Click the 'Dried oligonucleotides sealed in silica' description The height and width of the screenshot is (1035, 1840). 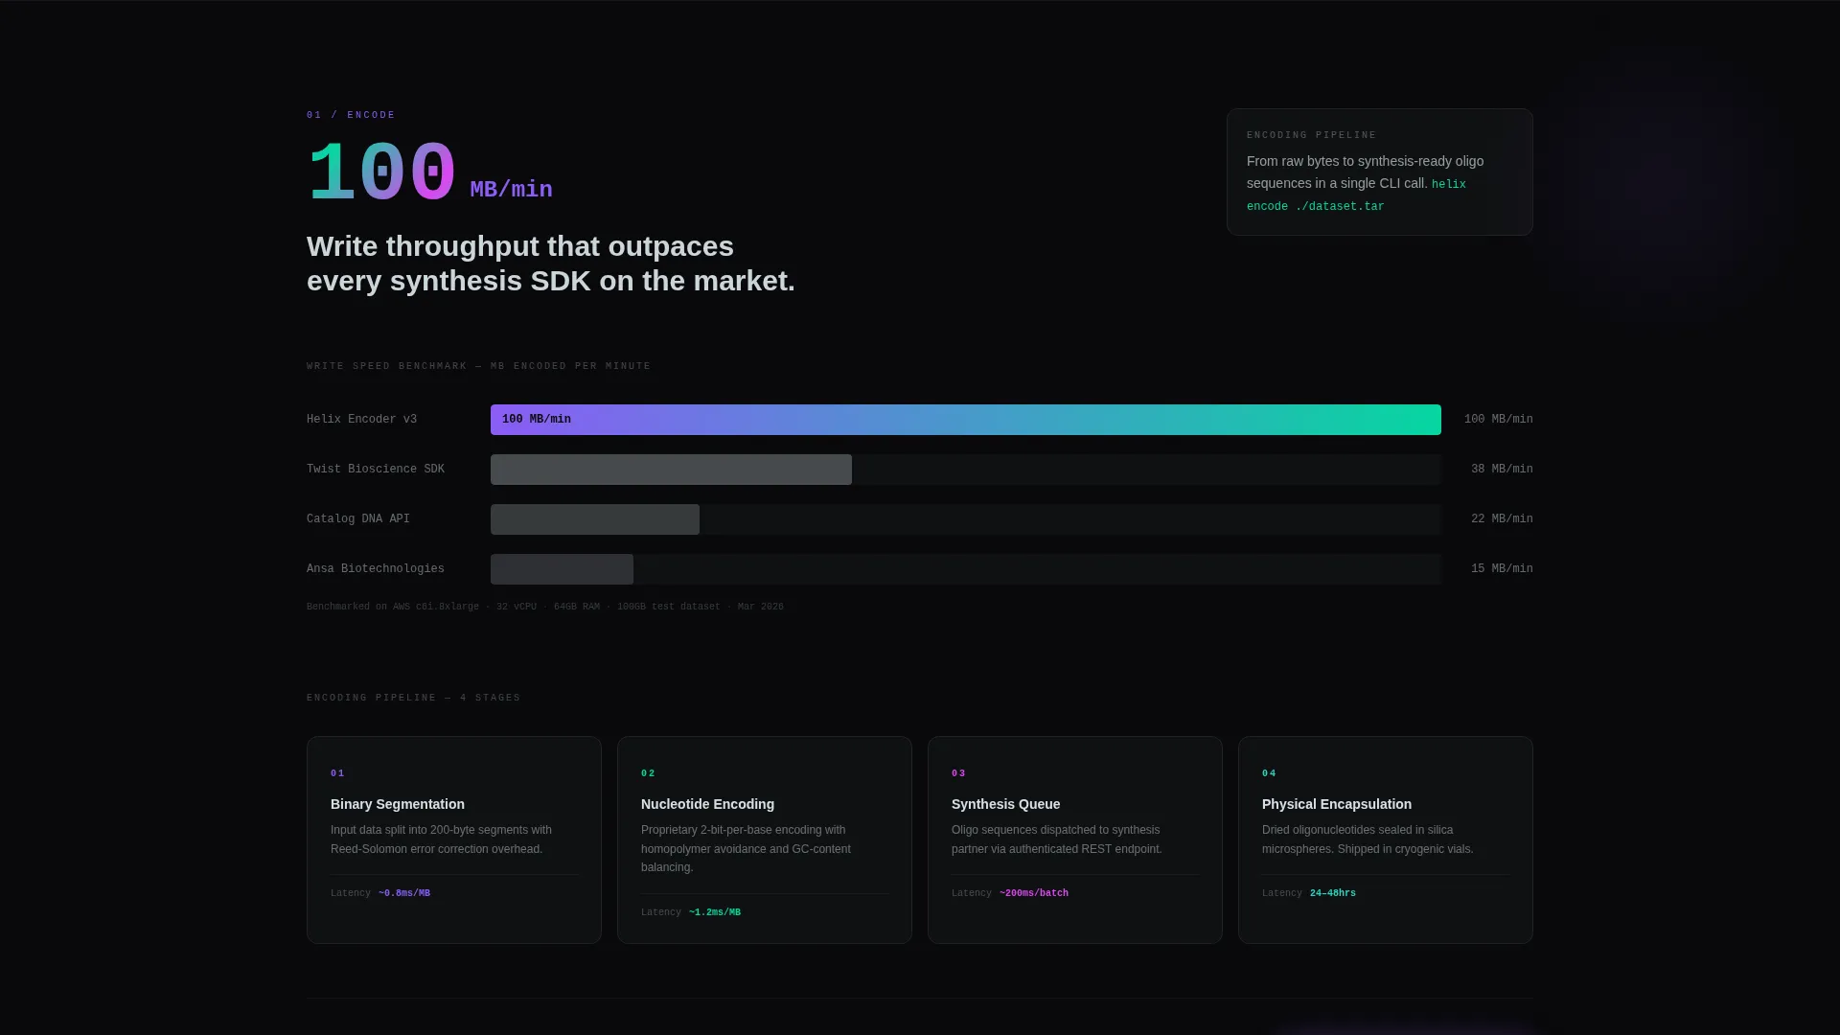click(x=1368, y=839)
